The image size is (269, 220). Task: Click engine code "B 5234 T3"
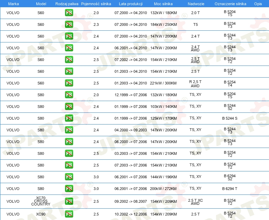230,25
